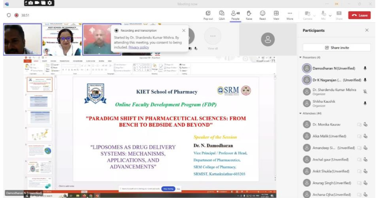Image resolution: width=378 pixels, height=198 pixels.
Task: Open the Q&A panel
Action: pos(222,15)
